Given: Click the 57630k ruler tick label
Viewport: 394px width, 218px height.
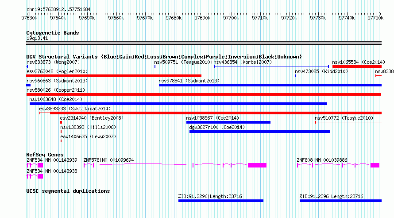Looking at the screenshot, I should click(29, 18).
